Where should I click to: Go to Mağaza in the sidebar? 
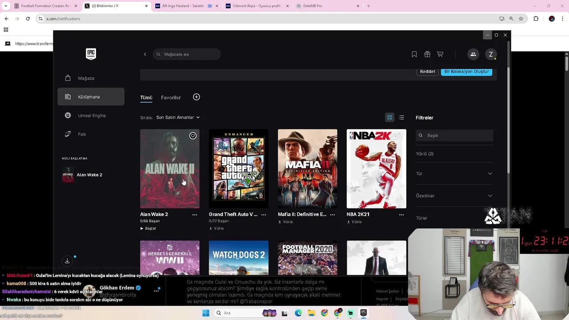pyautogui.click(x=91, y=78)
